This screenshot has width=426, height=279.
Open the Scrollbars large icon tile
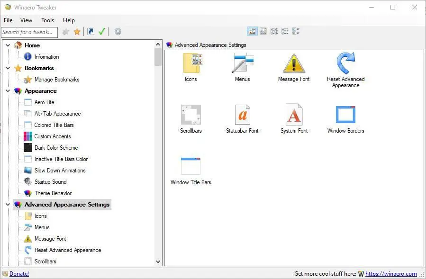[x=190, y=119]
